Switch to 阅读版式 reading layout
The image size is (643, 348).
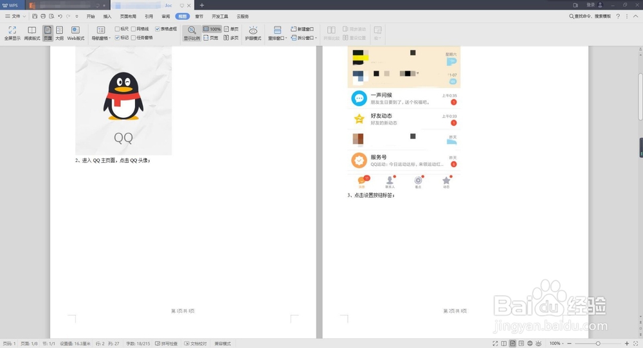pos(32,33)
